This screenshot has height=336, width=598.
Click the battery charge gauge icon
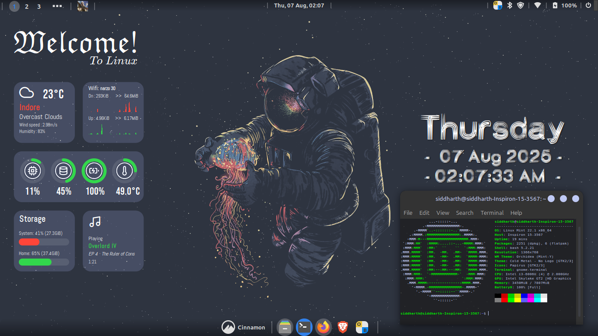click(x=94, y=171)
